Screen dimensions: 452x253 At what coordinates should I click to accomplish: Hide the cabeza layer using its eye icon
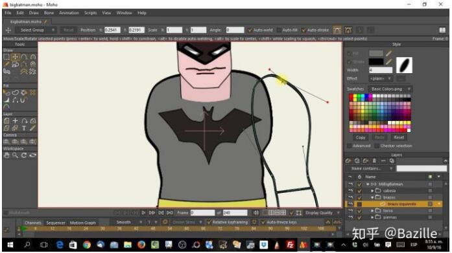click(351, 191)
